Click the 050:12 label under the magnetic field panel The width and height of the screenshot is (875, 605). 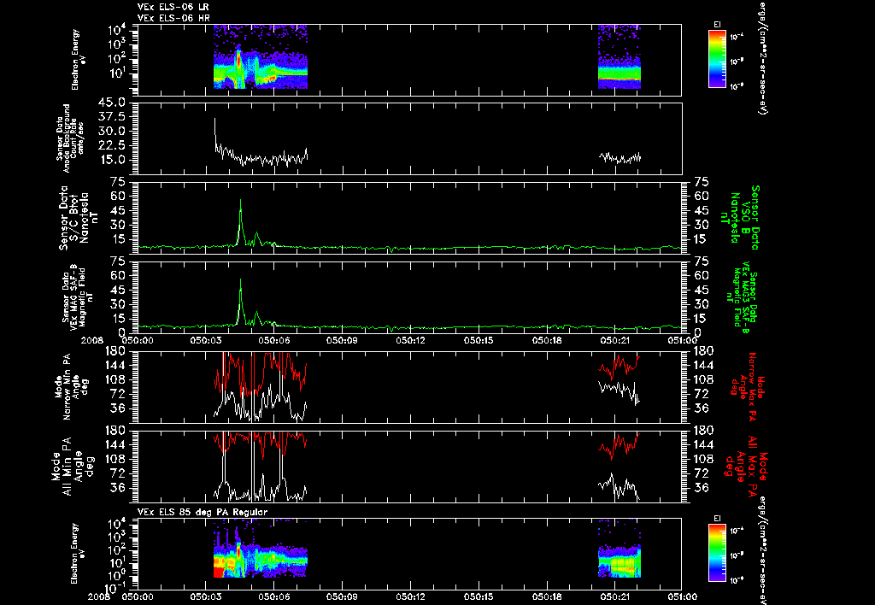[410, 340]
